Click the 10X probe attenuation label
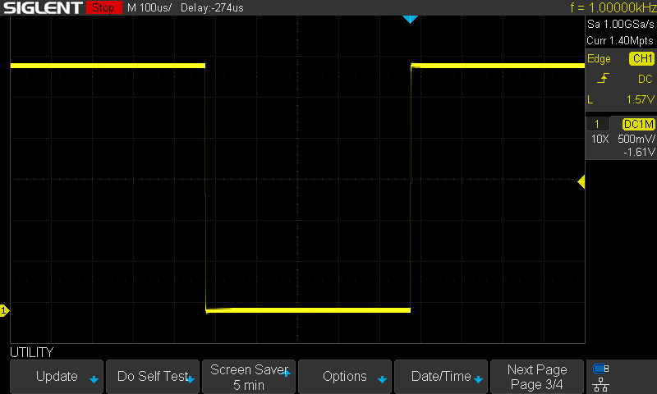Viewport: 657px width, 394px height. click(600, 139)
